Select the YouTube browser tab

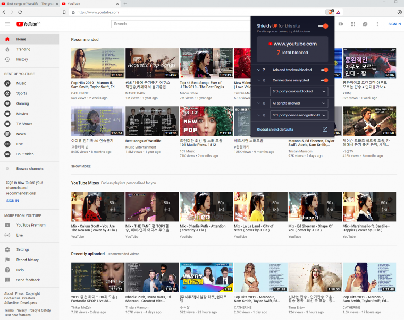(90, 4)
